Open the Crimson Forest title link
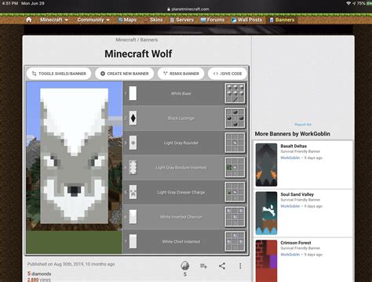This screenshot has height=282, width=372. coord(296,243)
